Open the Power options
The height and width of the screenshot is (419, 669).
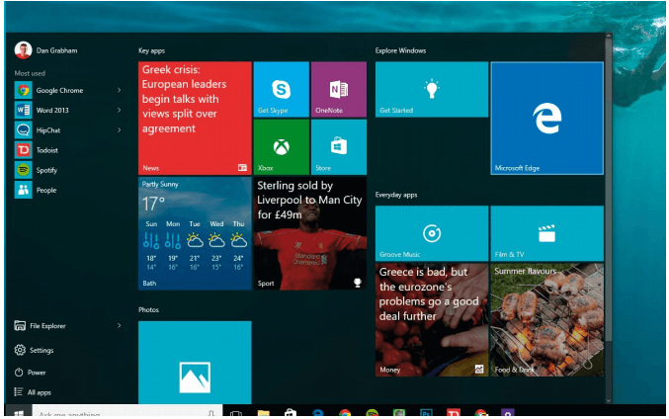30,373
